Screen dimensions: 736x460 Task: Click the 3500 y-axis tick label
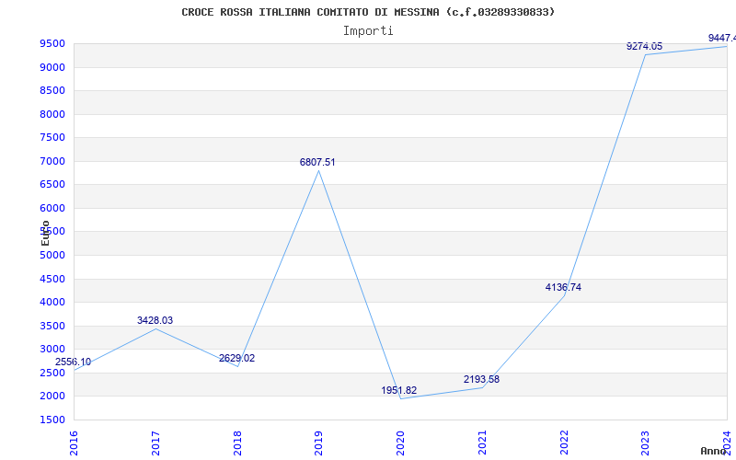tap(52, 327)
